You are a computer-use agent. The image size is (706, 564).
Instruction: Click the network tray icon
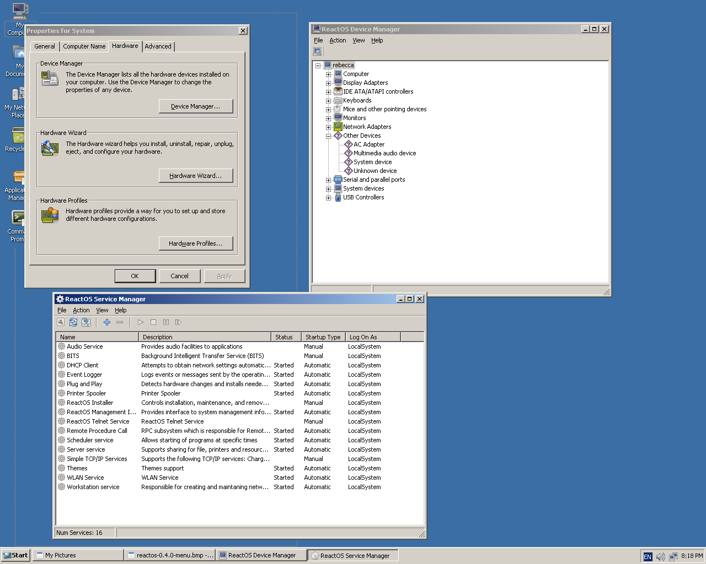click(x=673, y=556)
